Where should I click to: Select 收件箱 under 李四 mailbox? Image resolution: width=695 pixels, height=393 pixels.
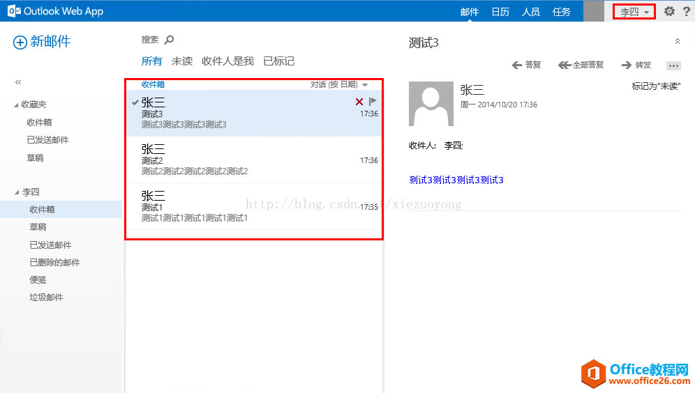[x=61, y=209]
